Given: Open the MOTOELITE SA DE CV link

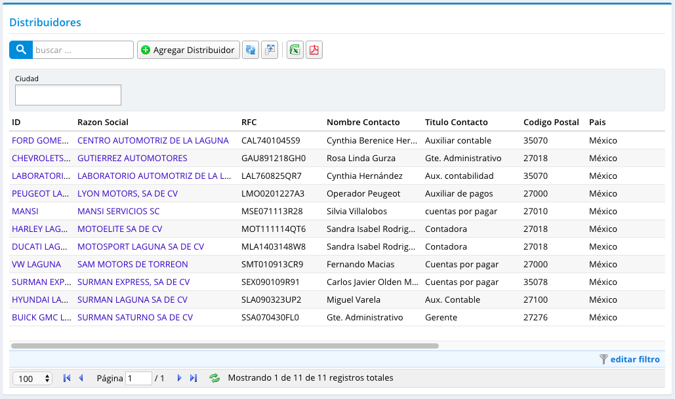Looking at the screenshot, I should click(x=119, y=229).
